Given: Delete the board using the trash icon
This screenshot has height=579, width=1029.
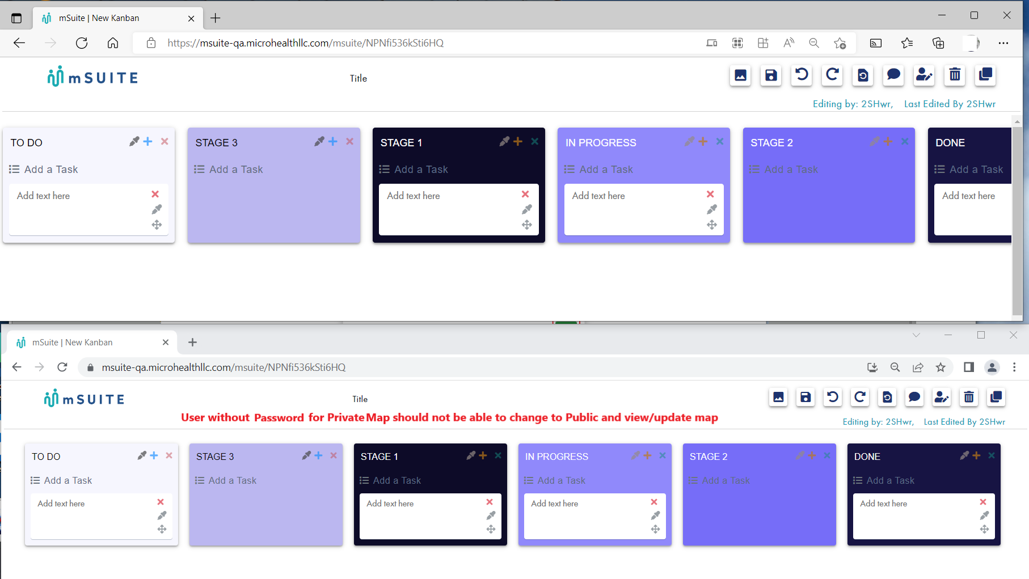Looking at the screenshot, I should pyautogui.click(x=954, y=75).
